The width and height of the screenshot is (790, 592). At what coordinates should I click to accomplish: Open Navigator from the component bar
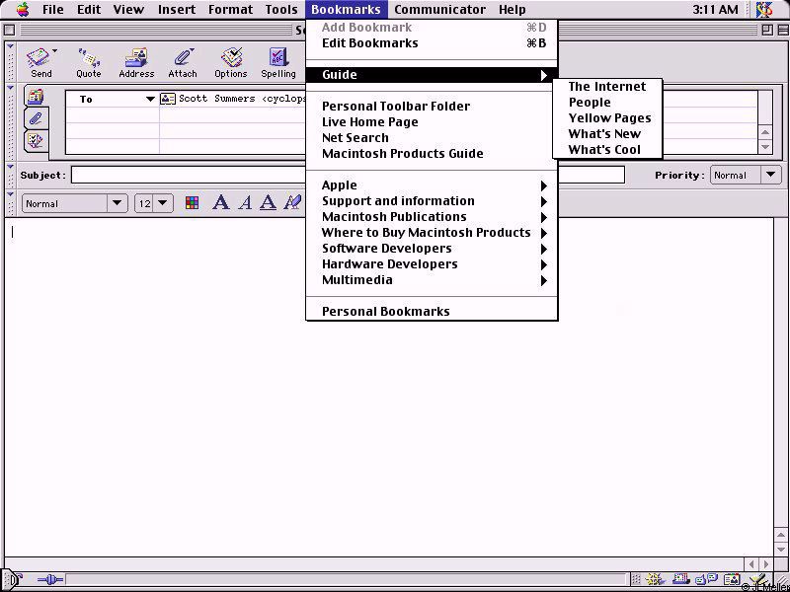(x=654, y=580)
